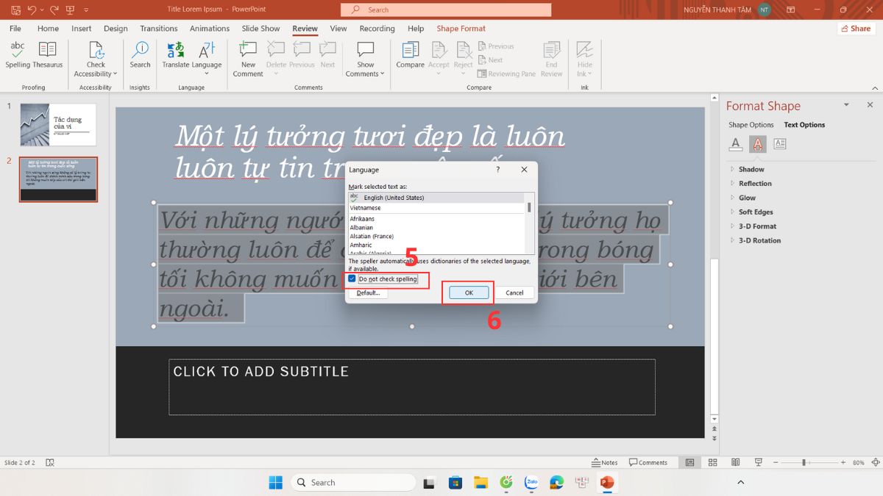Open the Check Accessibility dropdown arrow
Viewport: 883px width, 496px height.
coord(116,74)
